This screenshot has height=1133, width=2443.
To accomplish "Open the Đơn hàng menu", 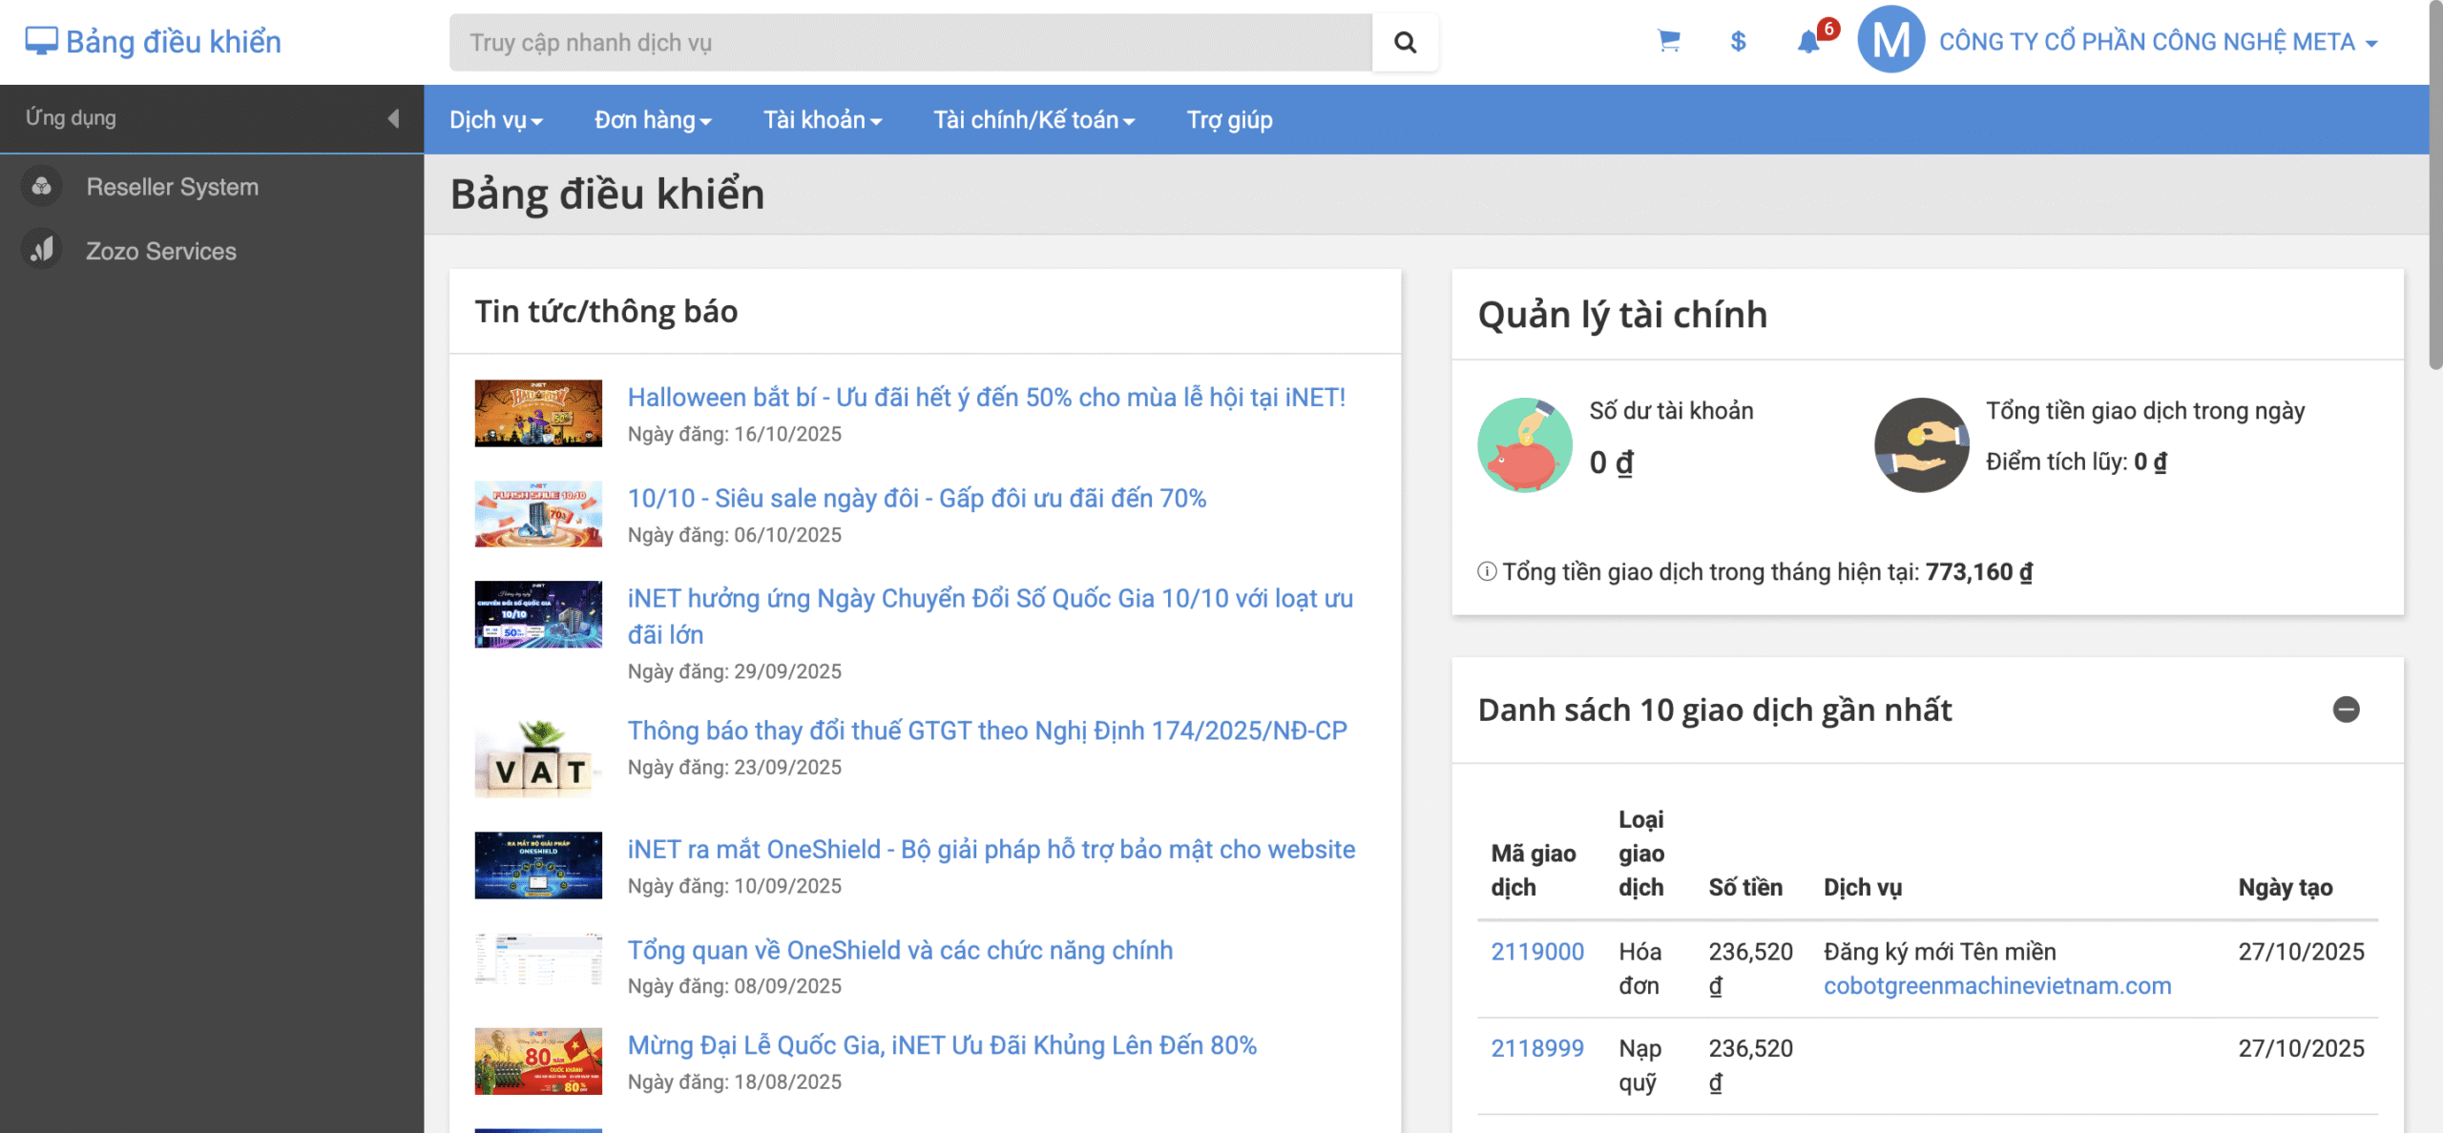I will [653, 120].
